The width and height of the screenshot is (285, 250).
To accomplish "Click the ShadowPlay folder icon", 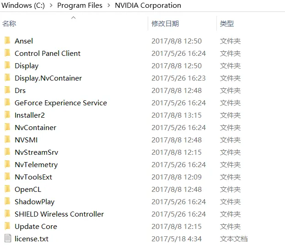I will point(7,201).
